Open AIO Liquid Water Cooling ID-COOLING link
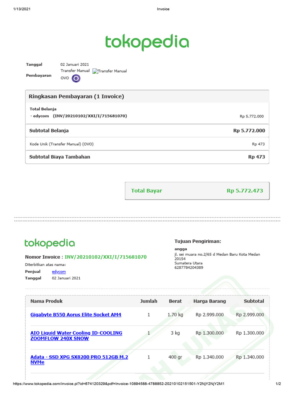Screen dimensions: 294x393 (x=76, y=335)
